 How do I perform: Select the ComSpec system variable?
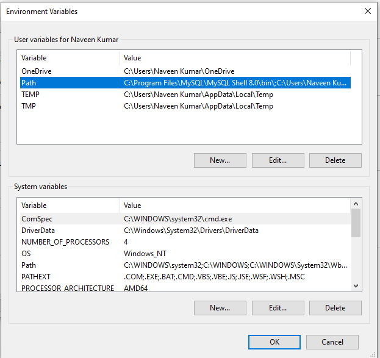point(185,218)
